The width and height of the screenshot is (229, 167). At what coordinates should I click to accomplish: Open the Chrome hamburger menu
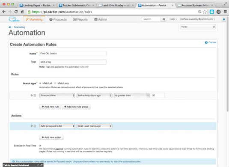[x=225, y=12]
